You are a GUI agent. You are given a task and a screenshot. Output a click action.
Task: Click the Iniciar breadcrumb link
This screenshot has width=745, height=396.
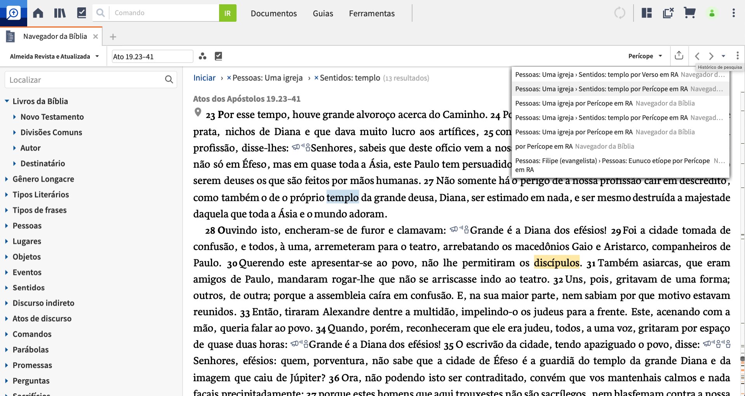pyautogui.click(x=204, y=78)
